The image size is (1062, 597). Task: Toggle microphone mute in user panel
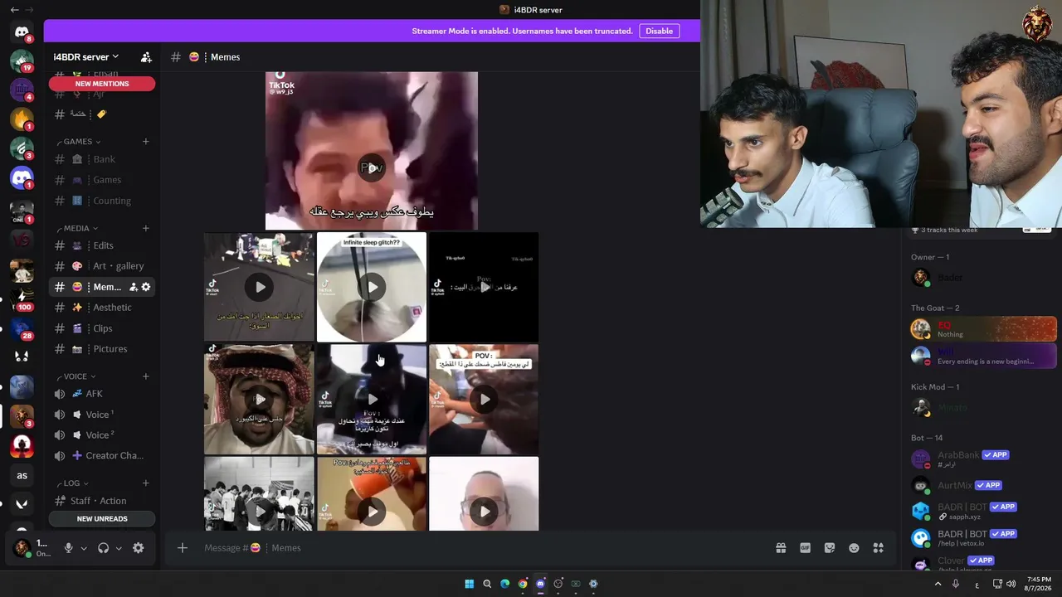pos(69,548)
